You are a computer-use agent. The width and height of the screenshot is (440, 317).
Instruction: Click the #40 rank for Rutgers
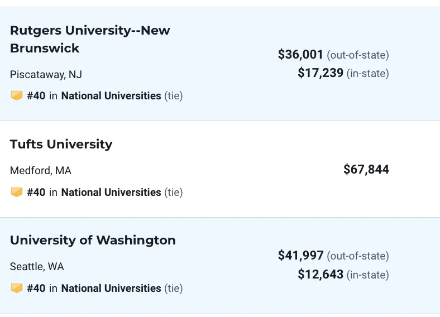(36, 95)
